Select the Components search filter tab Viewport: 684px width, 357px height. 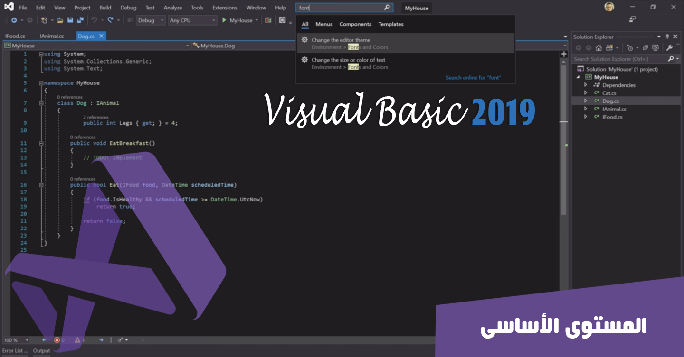(355, 24)
